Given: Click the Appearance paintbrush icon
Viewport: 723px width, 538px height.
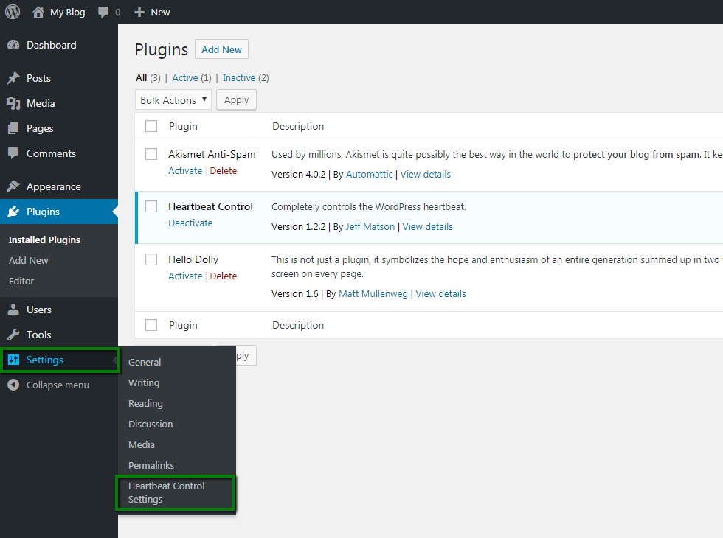Looking at the screenshot, I should coord(13,186).
